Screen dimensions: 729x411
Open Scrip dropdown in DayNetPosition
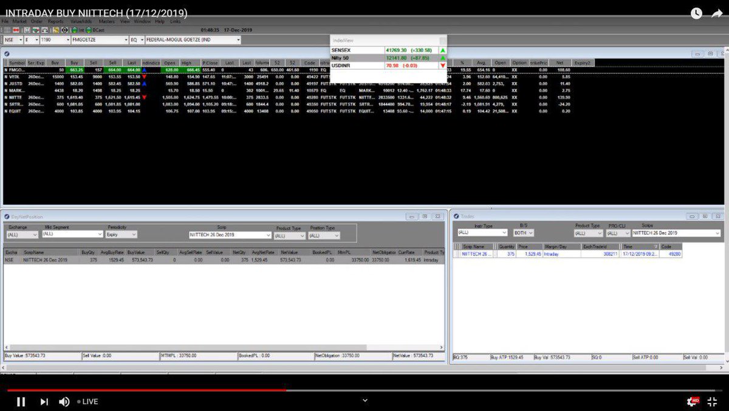point(230,235)
